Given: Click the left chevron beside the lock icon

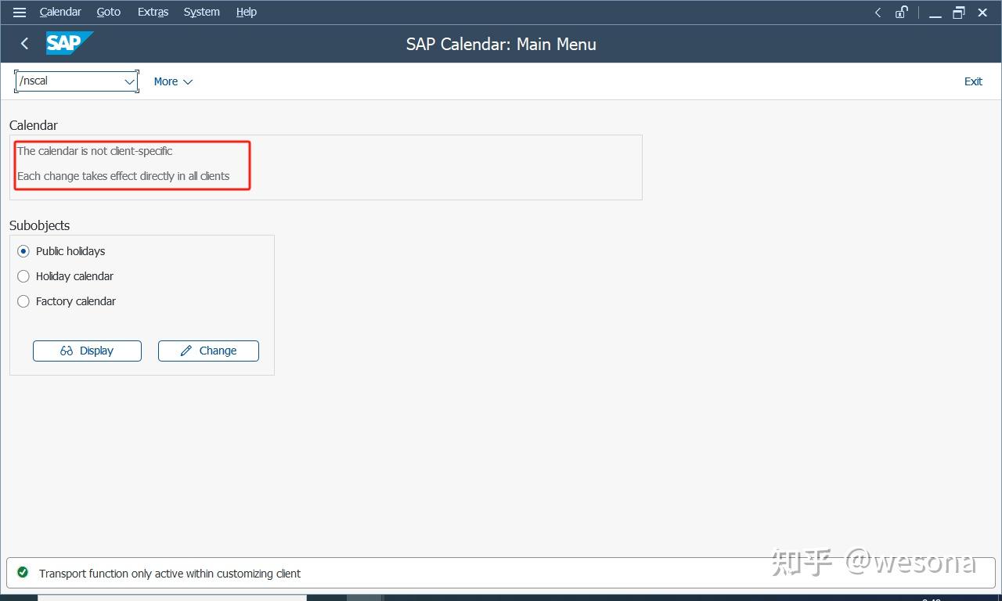Looking at the screenshot, I should coord(878,13).
